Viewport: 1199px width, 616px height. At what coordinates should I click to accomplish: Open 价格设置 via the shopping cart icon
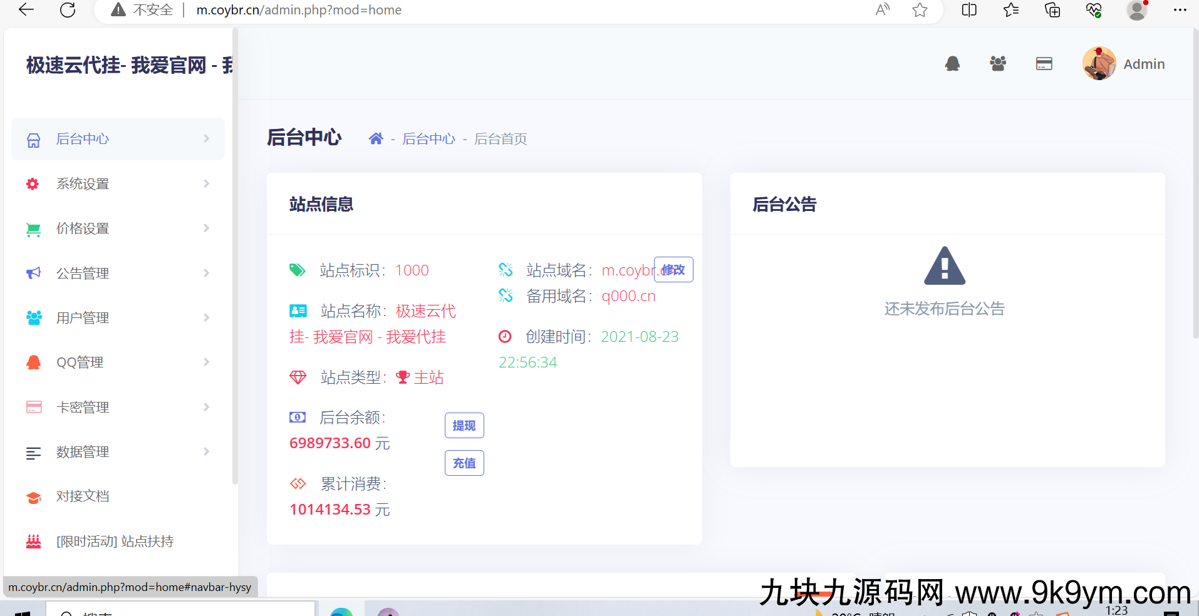coord(33,228)
